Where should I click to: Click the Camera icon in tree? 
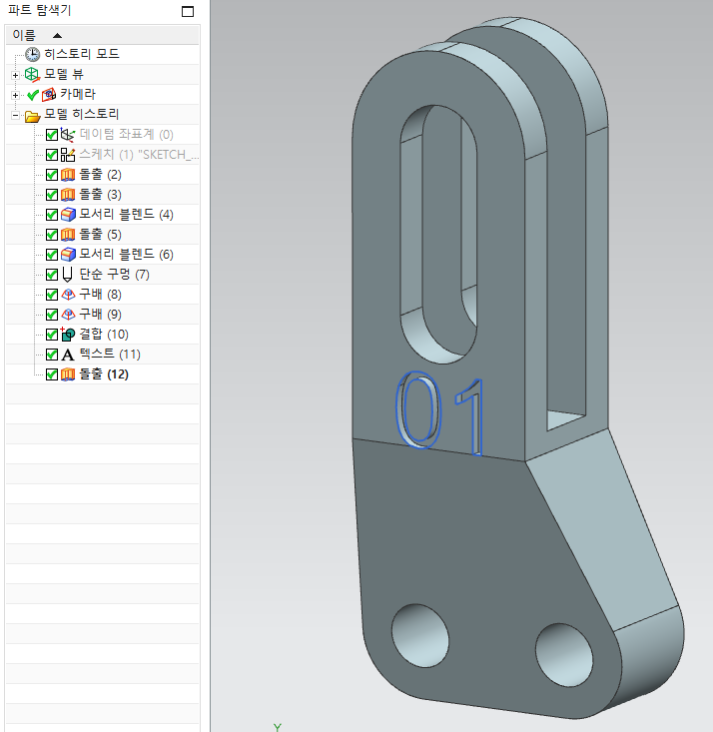[x=48, y=95]
